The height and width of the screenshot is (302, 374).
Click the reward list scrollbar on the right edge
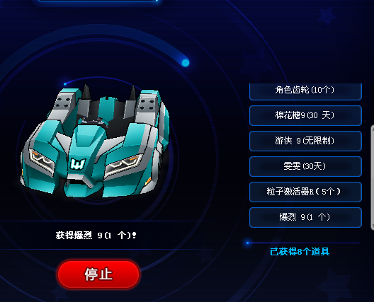tap(373, 178)
